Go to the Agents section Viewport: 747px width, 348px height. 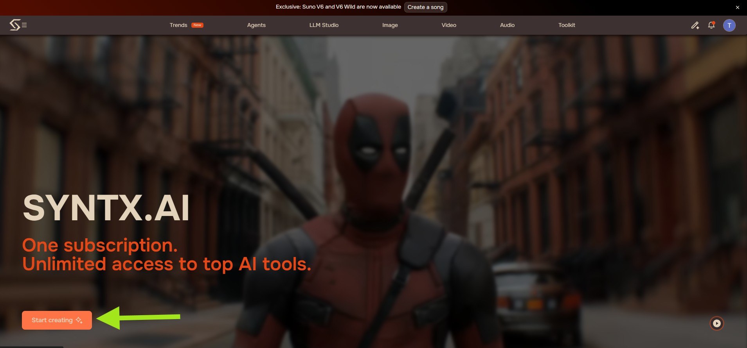click(256, 25)
